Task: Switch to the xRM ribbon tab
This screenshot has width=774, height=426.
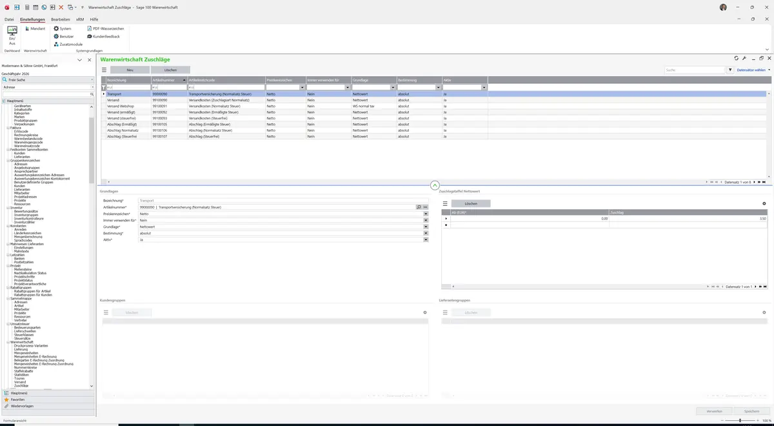Action: coord(80,19)
